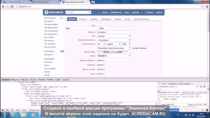Add a new style rule with plus icon

coord(198,87)
